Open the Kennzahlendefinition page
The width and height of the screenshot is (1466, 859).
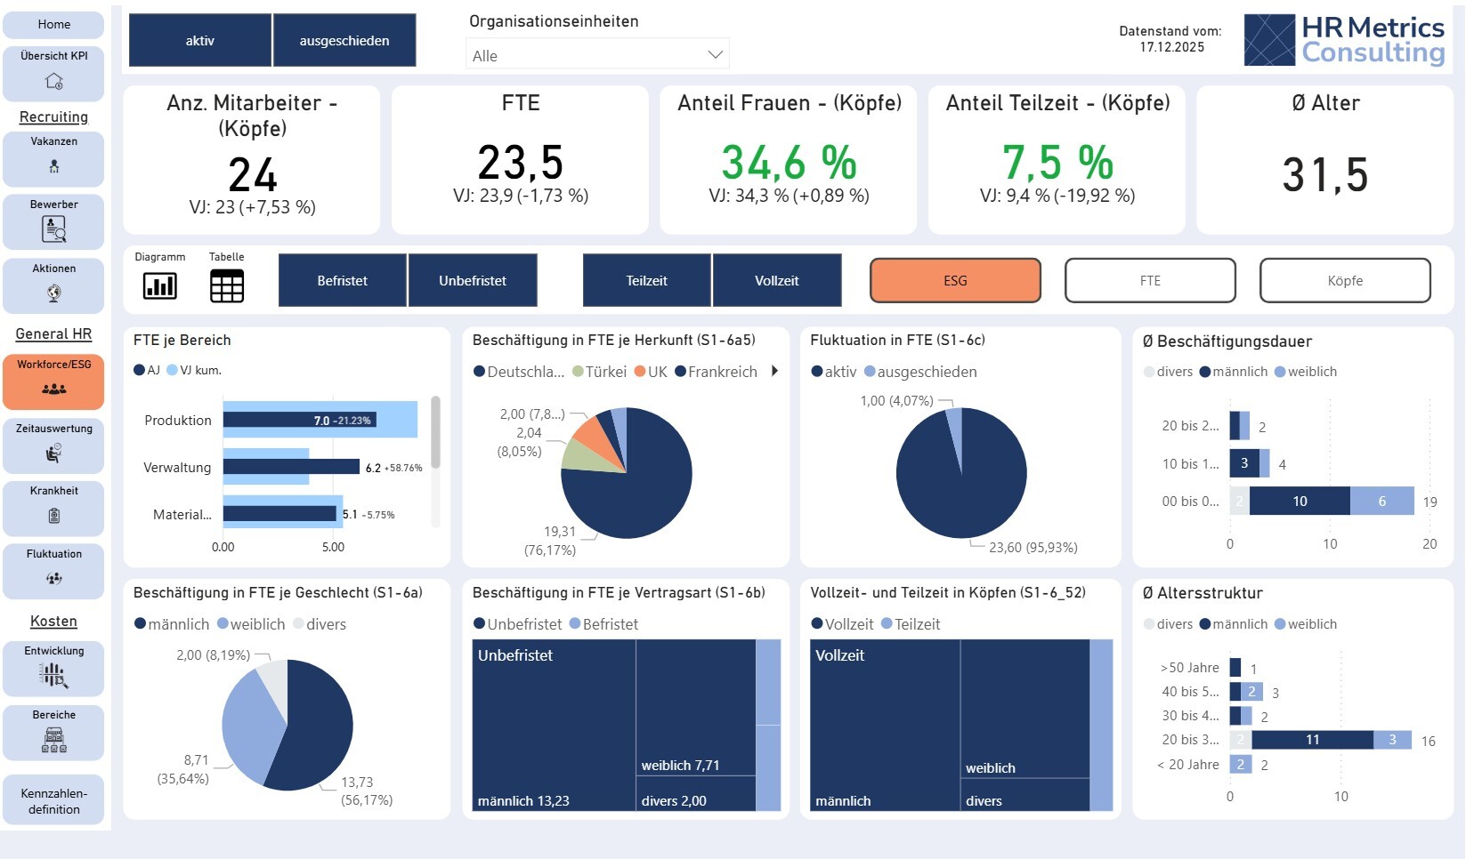click(54, 801)
